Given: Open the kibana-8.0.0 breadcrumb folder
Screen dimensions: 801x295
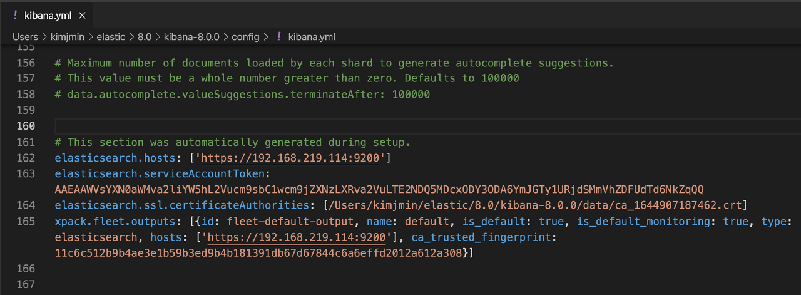Looking at the screenshot, I should (x=191, y=37).
